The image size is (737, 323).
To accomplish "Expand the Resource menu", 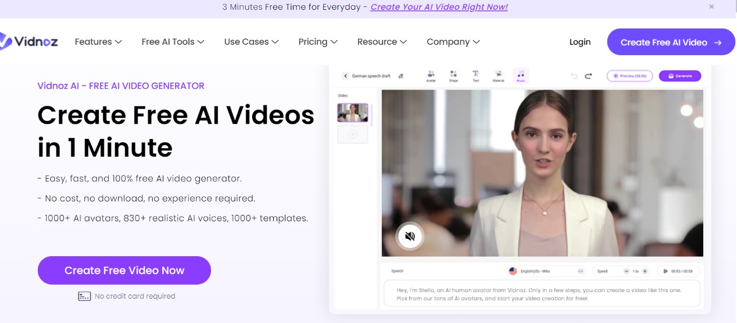I will (x=382, y=42).
